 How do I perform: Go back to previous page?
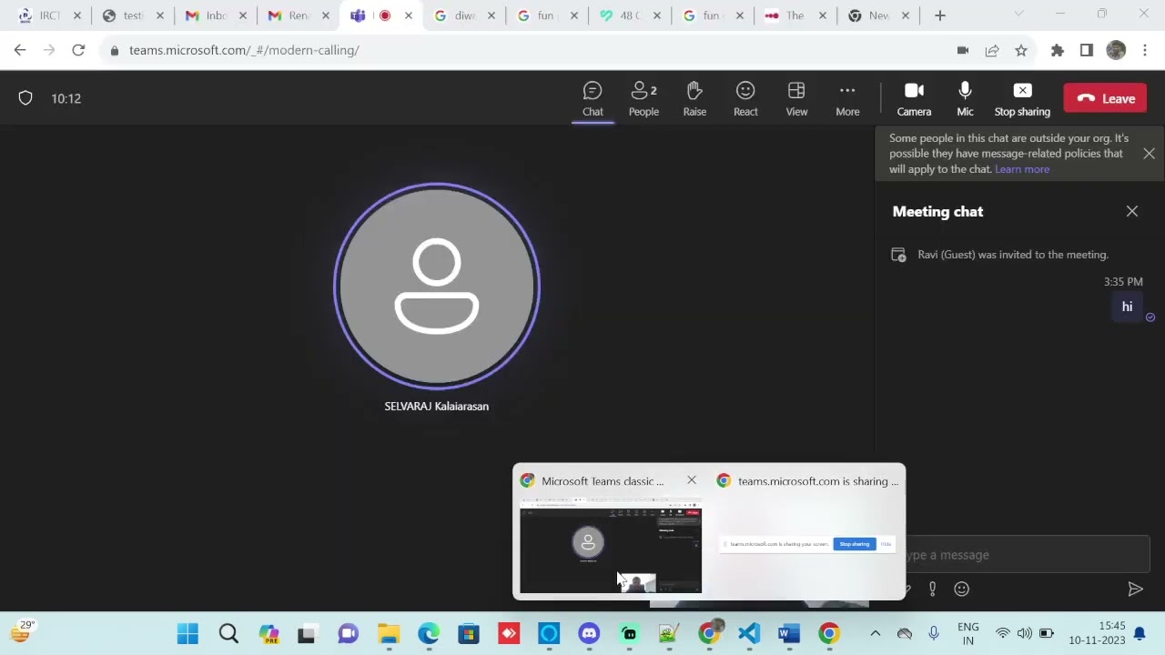(20, 50)
